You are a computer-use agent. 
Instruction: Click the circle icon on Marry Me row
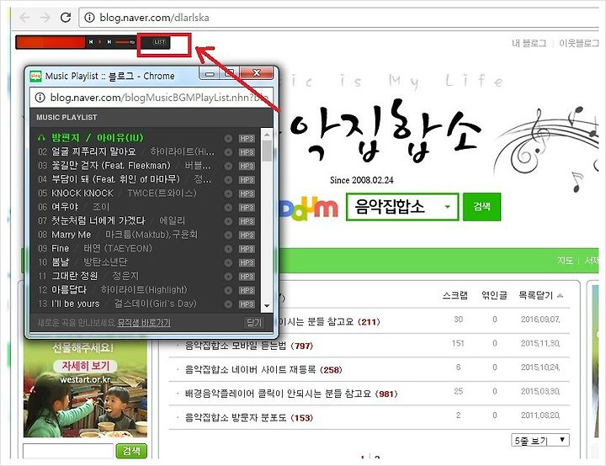coord(228,235)
